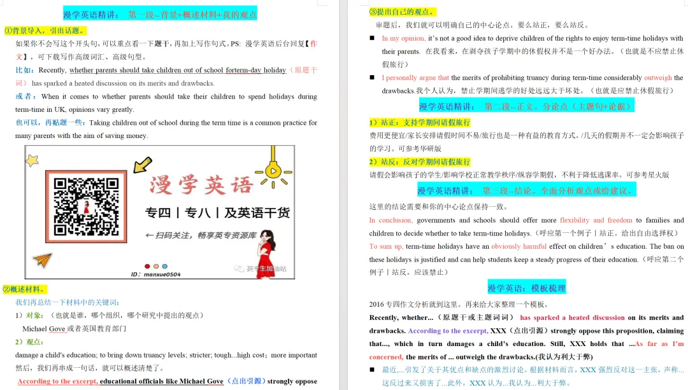This screenshot has height=390, width=688.
Task: Click banner text '专四 | 专八 | 及英语干货'
Action: [218, 213]
